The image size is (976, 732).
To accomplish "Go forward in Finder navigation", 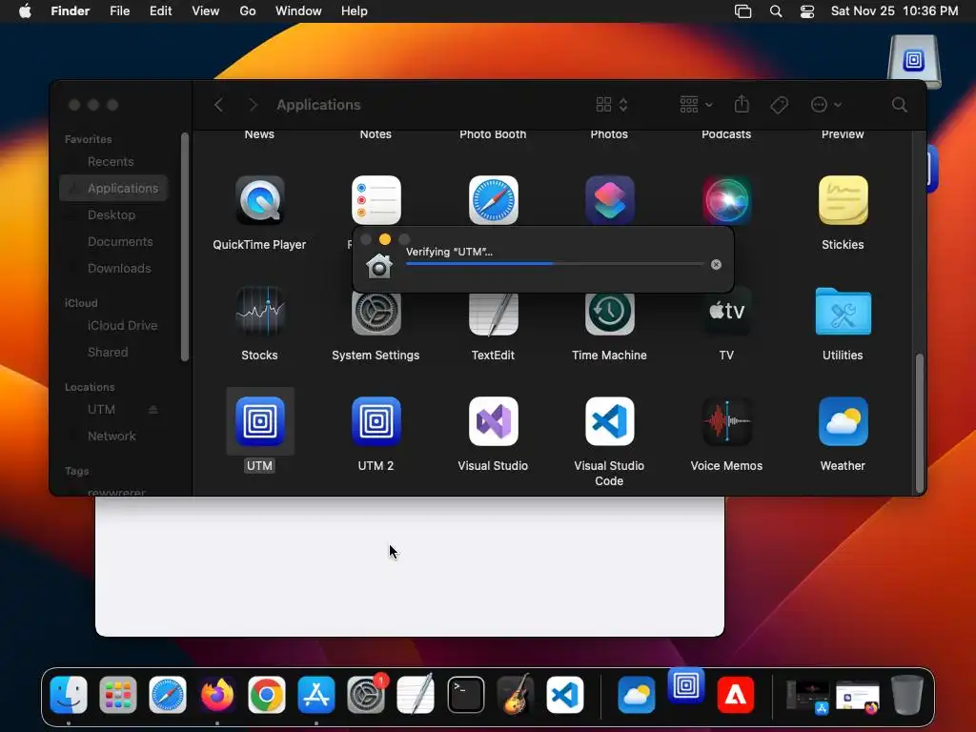I will coord(253,105).
